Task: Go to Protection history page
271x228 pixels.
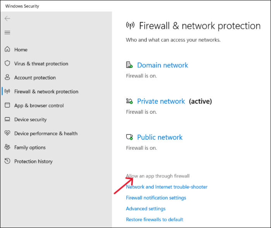Action: (x=33, y=161)
